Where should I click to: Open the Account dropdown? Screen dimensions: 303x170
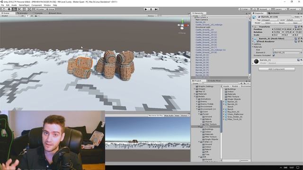(x=265, y=9)
